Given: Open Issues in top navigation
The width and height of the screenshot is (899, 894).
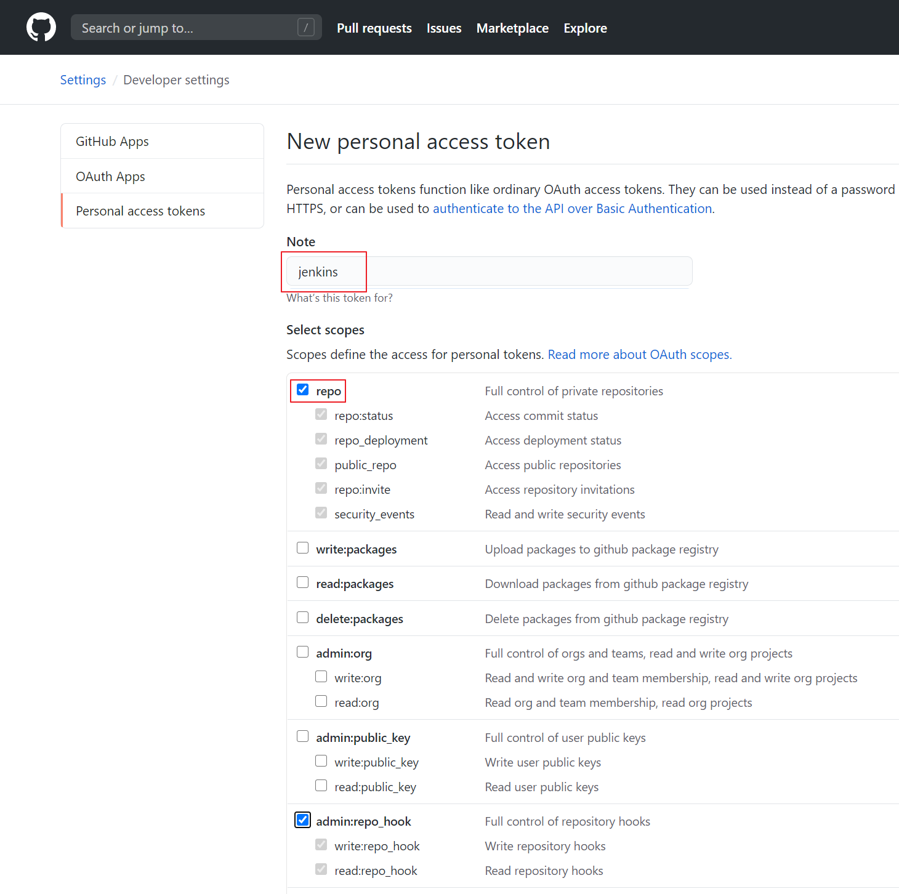Looking at the screenshot, I should point(444,28).
